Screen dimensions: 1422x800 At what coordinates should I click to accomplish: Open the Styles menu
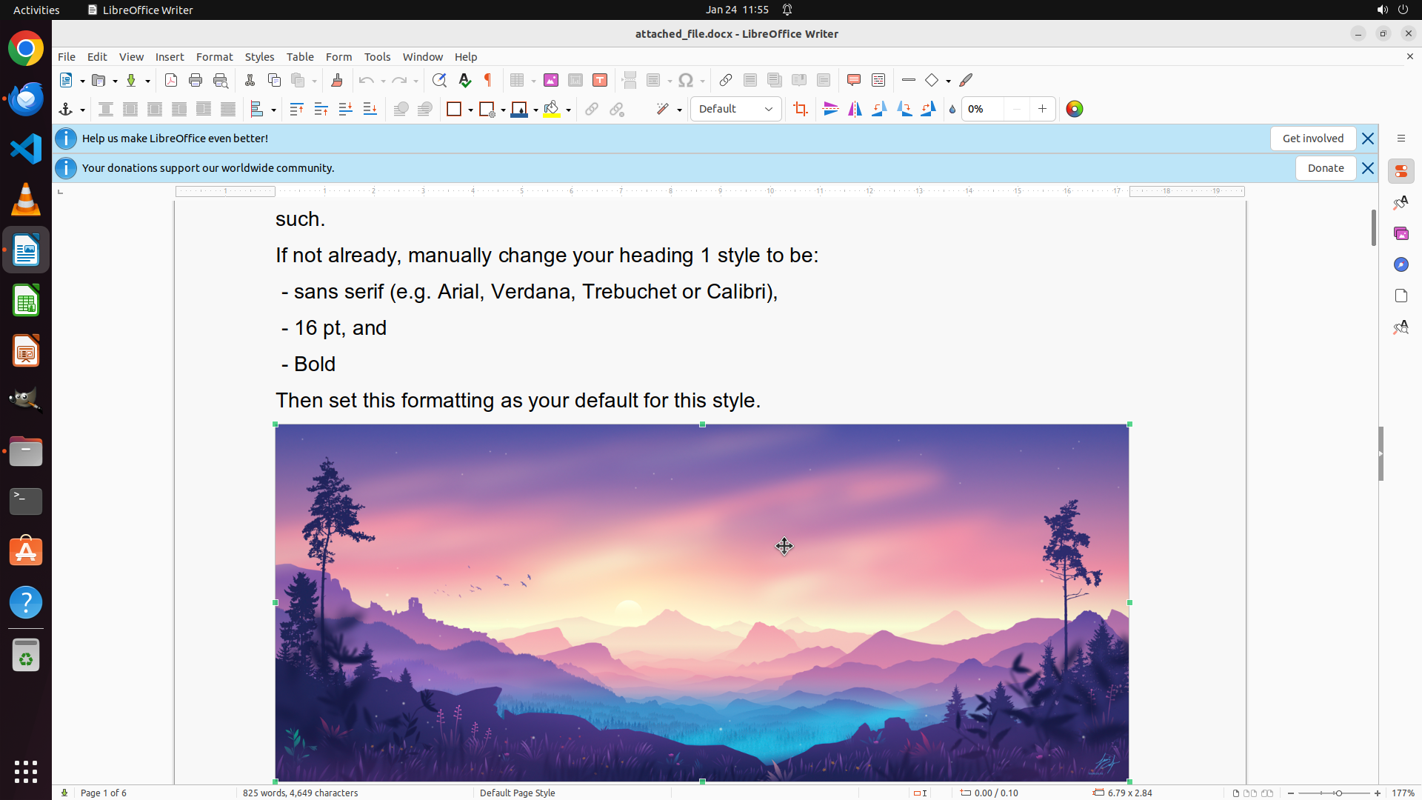(x=259, y=56)
